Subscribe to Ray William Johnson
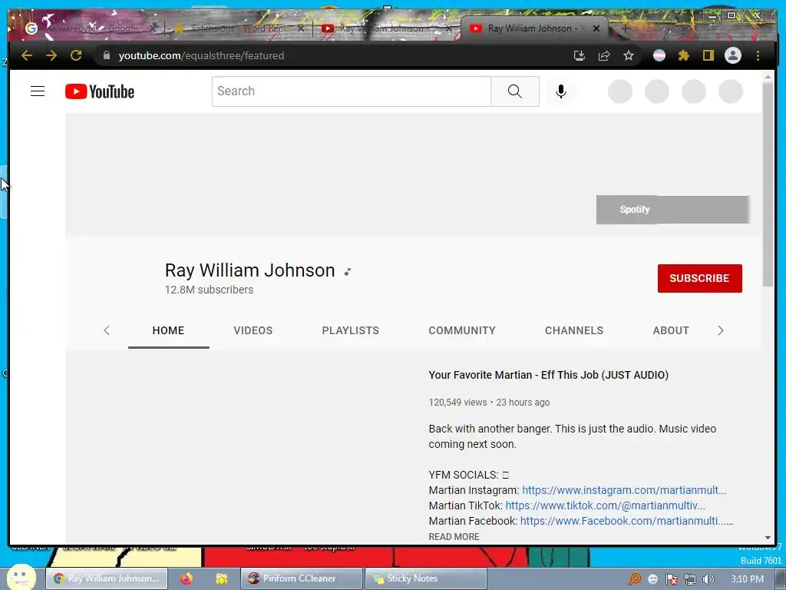 pos(700,278)
